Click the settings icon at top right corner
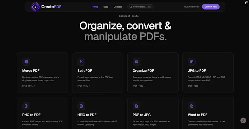Screen dimensions: 249x129 (246, 3)
